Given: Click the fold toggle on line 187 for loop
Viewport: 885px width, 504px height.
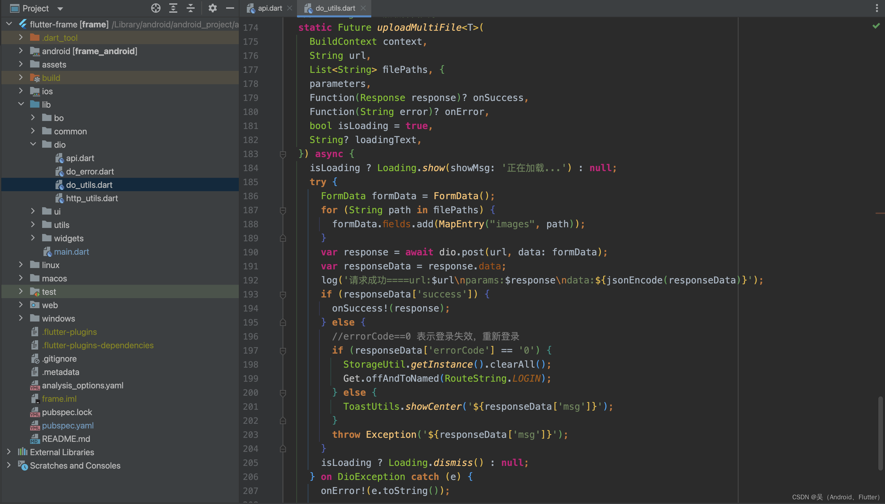Looking at the screenshot, I should tap(283, 211).
